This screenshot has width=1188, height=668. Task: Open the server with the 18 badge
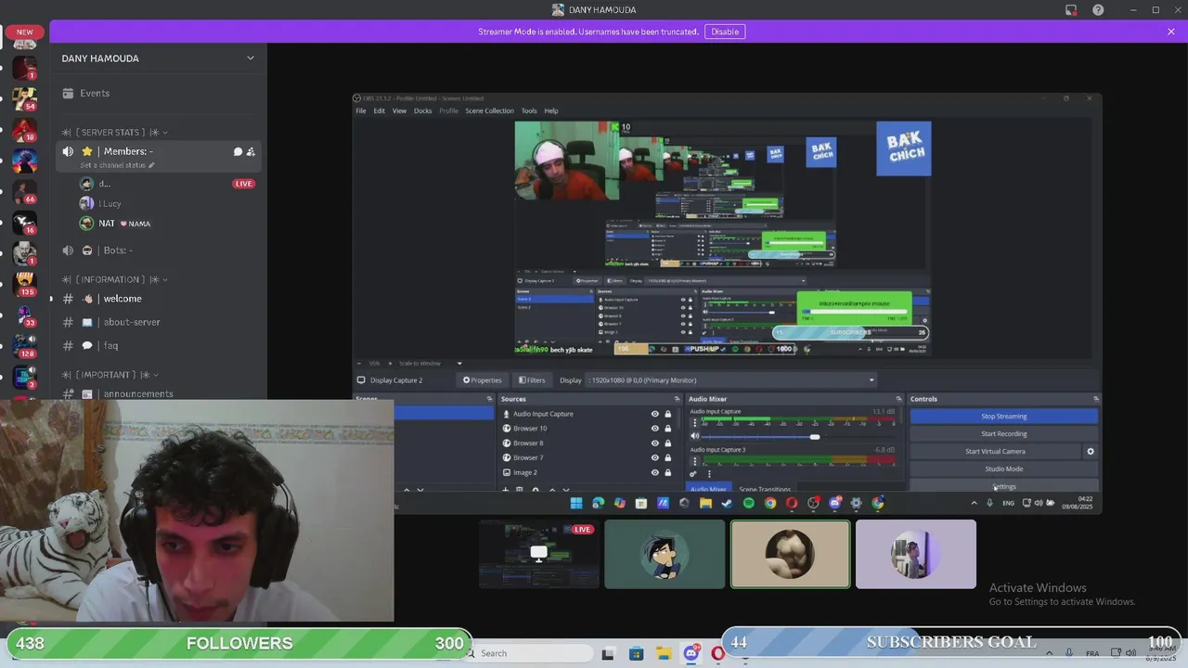(24, 129)
